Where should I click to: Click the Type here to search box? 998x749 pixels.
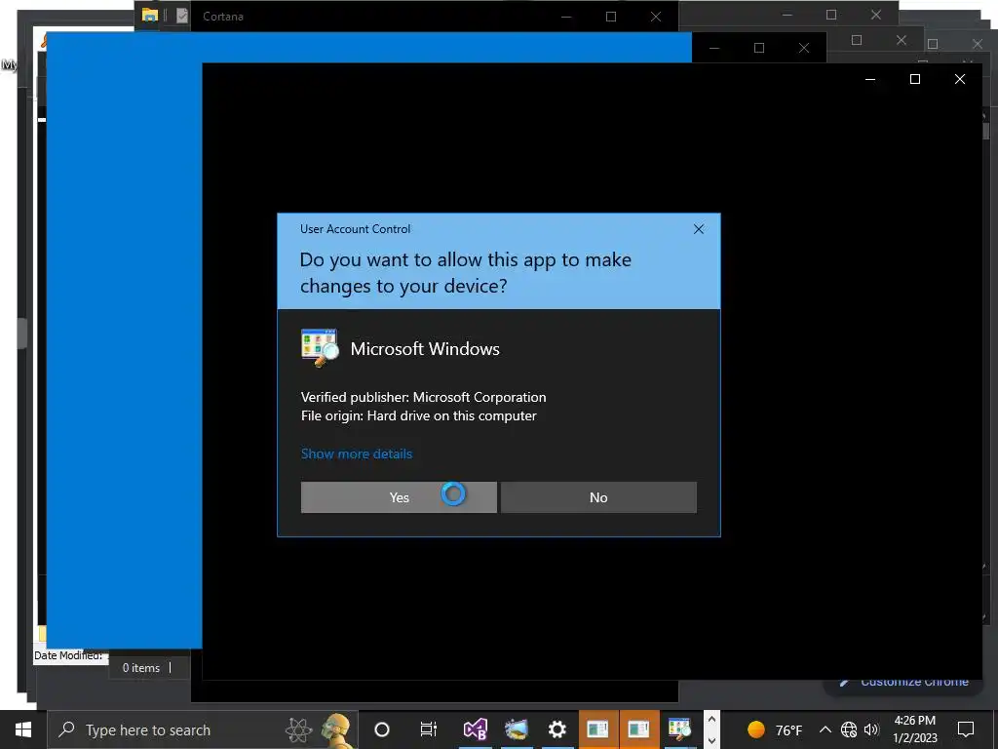coord(203,729)
